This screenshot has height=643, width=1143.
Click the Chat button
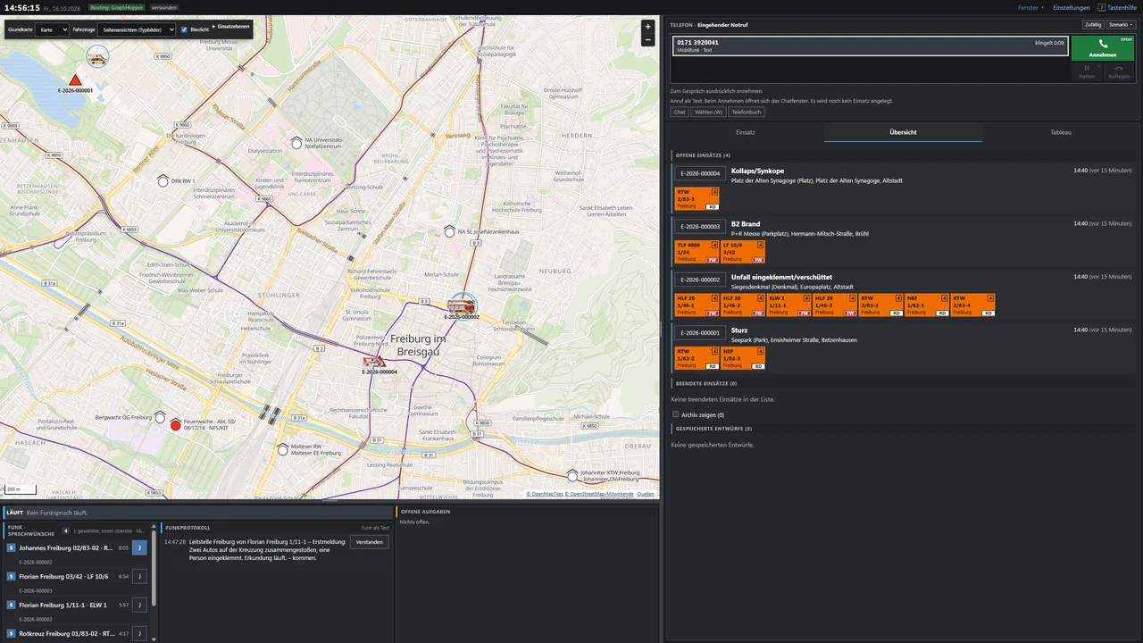point(680,113)
